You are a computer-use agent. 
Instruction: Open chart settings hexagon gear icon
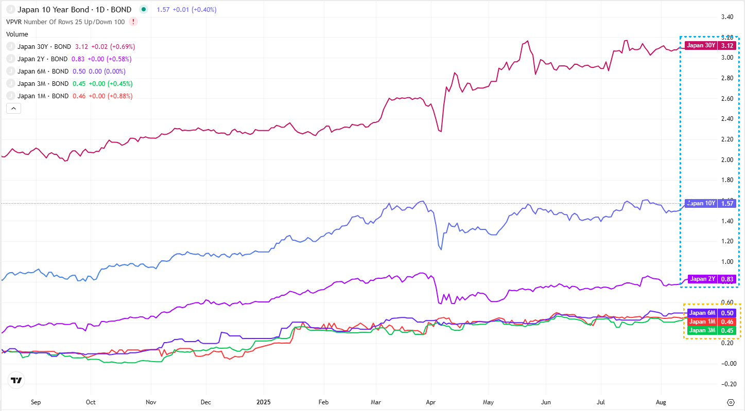coord(731,402)
